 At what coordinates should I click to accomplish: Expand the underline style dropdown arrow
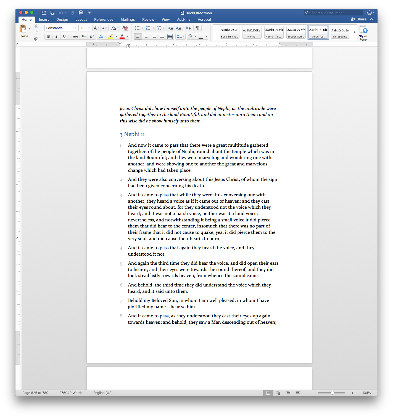click(x=70, y=36)
